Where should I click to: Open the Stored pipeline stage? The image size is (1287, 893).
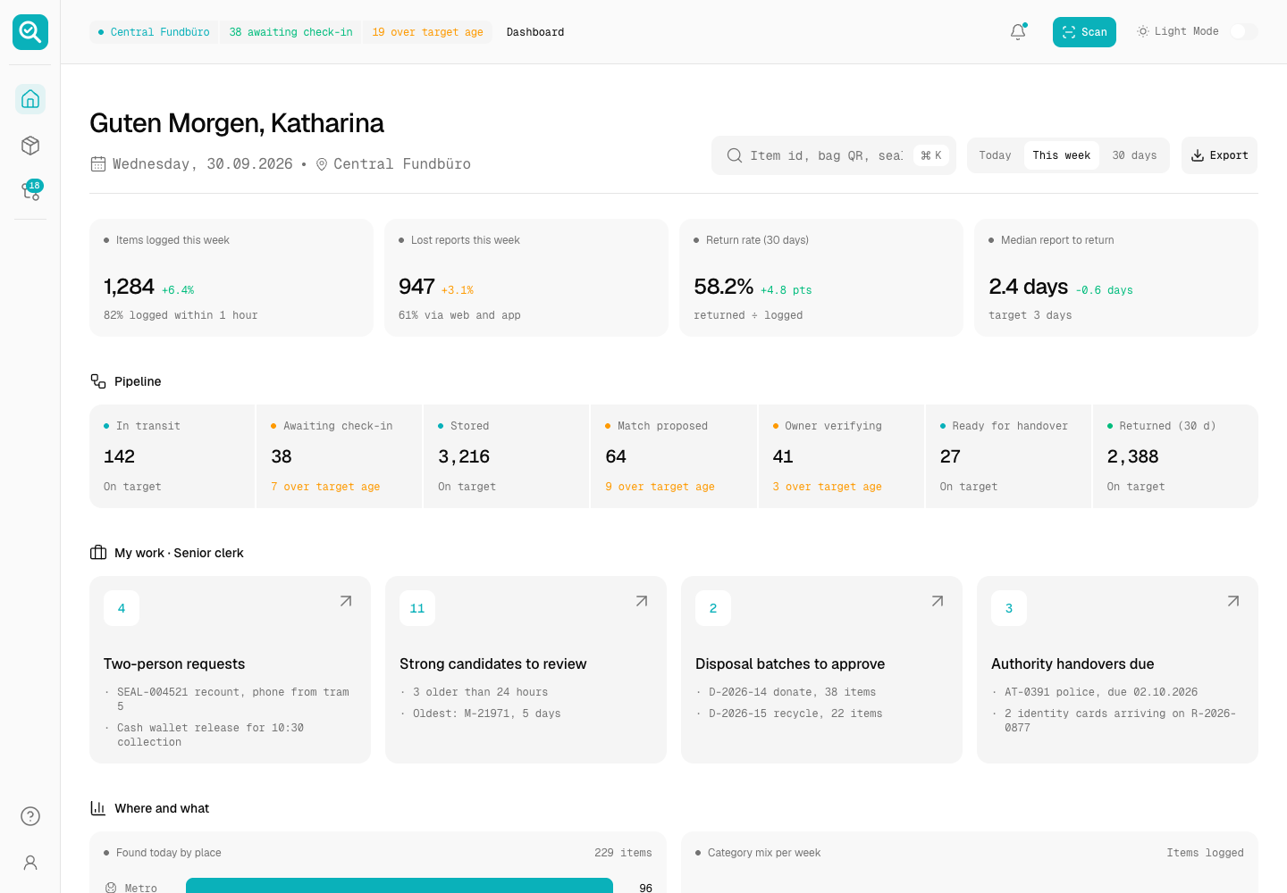(506, 456)
